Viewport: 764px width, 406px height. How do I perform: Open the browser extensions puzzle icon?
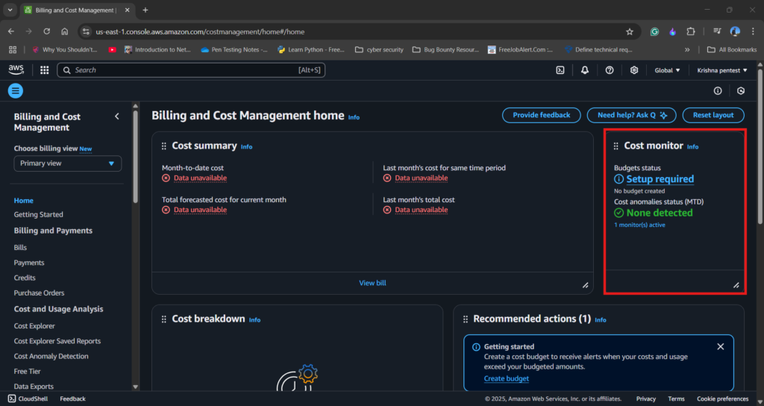[690, 31]
